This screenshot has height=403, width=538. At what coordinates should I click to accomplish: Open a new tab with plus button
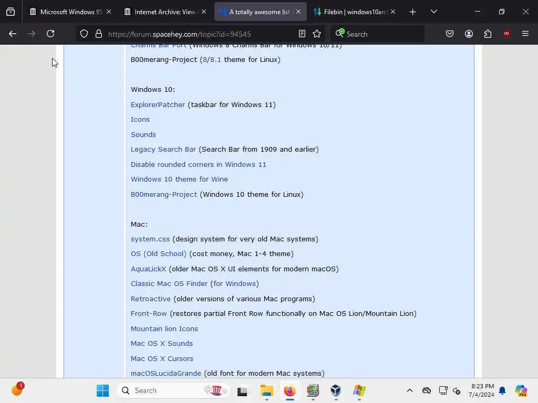point(412,12)
